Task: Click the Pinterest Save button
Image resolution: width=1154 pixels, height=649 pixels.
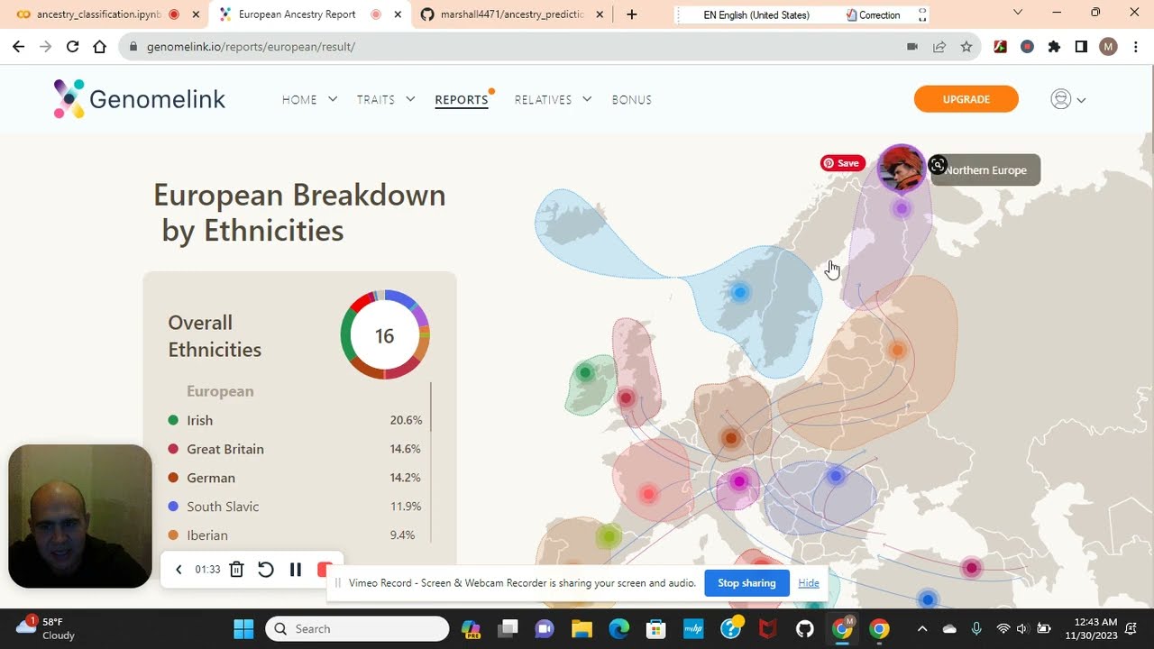Action: [x=842, y=163]
